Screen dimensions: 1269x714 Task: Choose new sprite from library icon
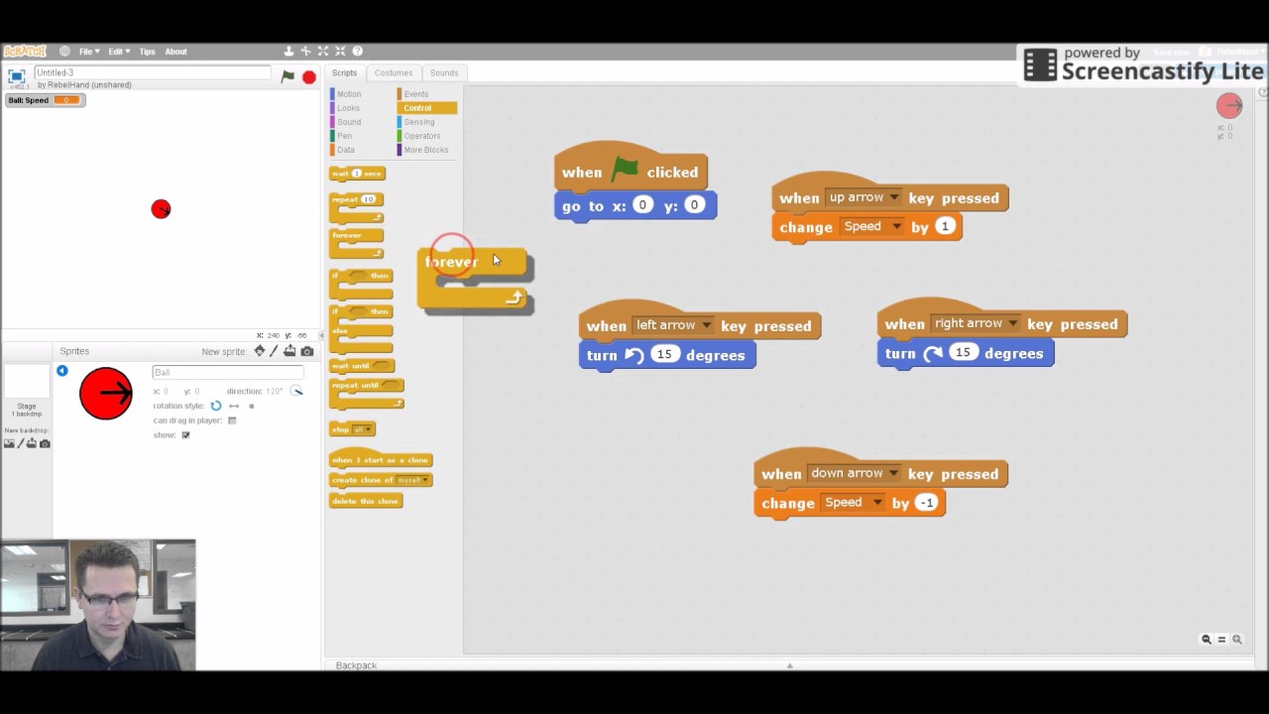tap(260, 351)
